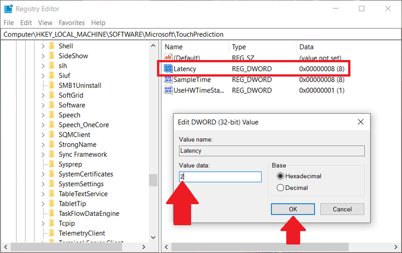Viewport: 402px width, 253px height.
Task: Expand the Shell key
Action: click(x=43, y=46)
